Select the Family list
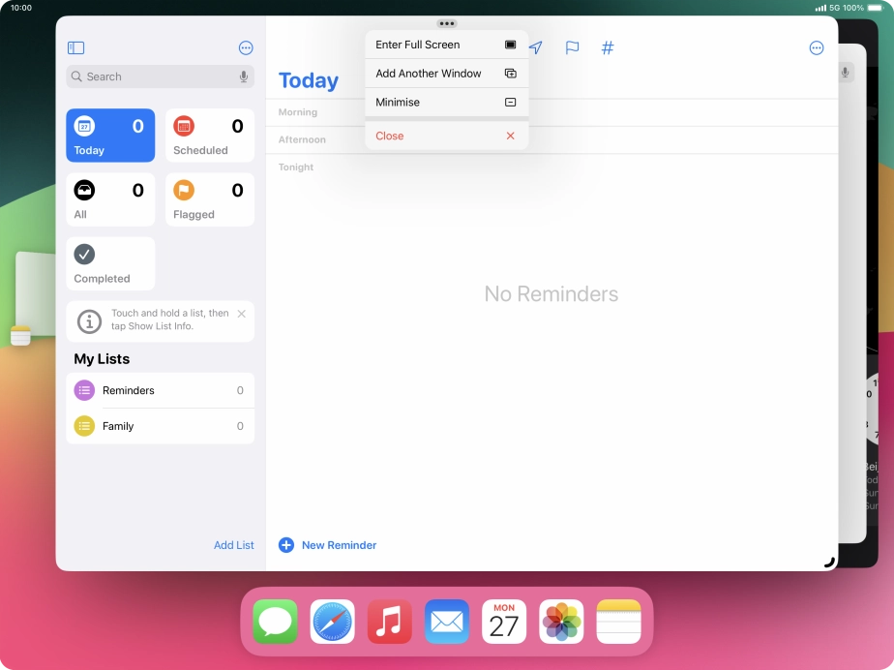The height and width of the screenshot is (670, 894). point(160,426)
